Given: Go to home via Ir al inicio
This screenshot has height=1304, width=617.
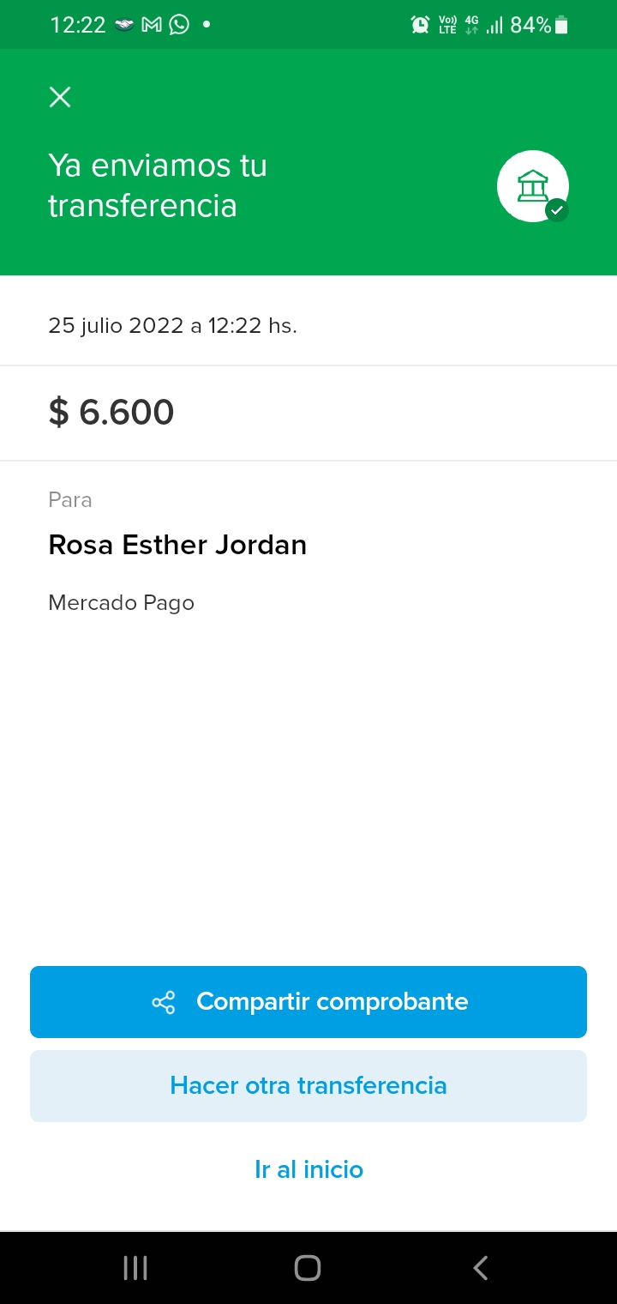Looking at the screenshot, I should [308, 1169].
